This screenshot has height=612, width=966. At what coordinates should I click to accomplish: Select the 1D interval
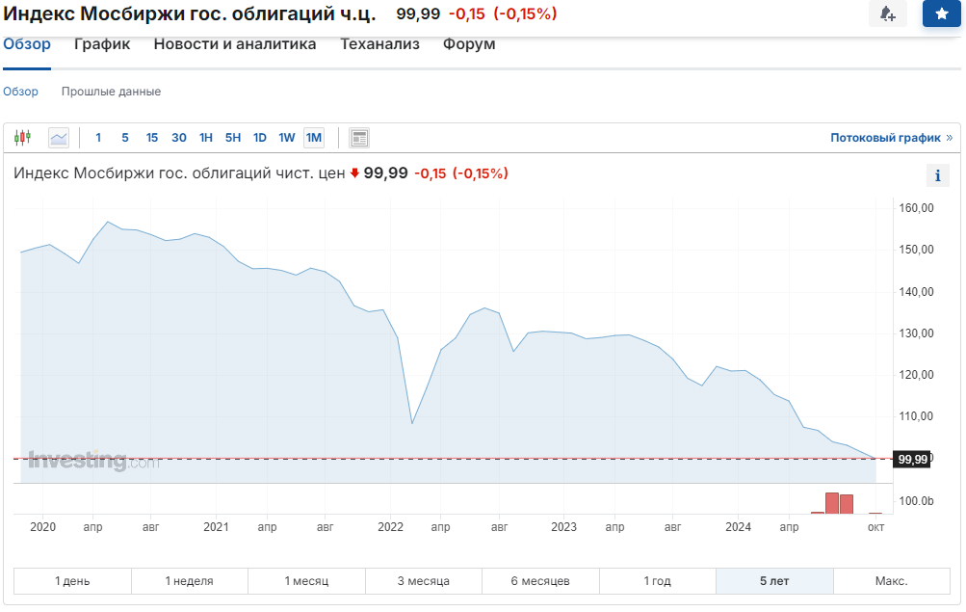click(260, 138)
